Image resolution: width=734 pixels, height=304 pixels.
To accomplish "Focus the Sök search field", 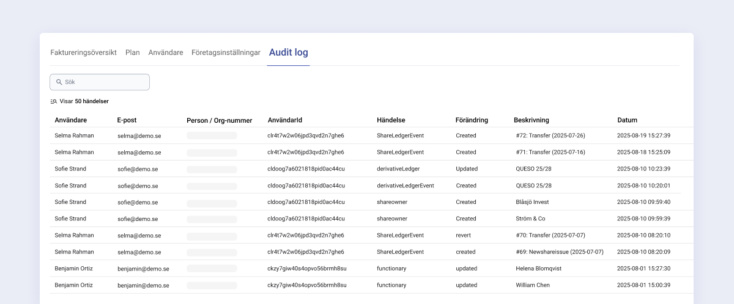I will (x=100, y=82).
